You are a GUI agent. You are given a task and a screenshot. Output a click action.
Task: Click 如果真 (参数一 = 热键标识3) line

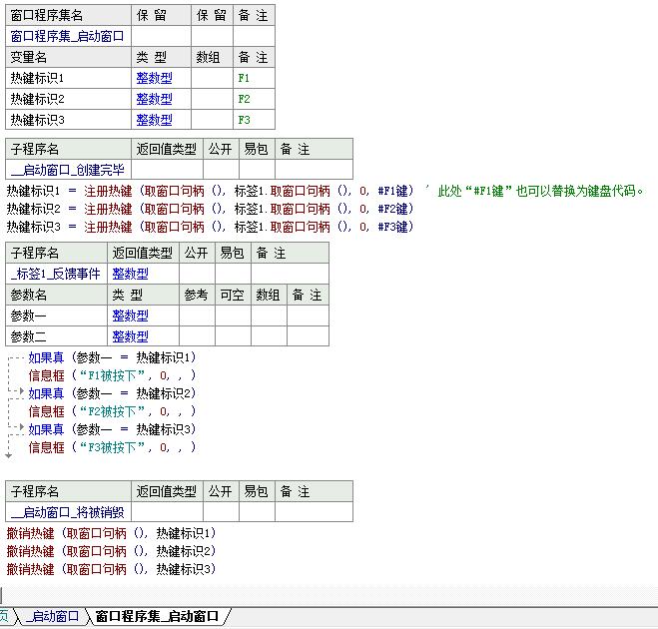112,429
